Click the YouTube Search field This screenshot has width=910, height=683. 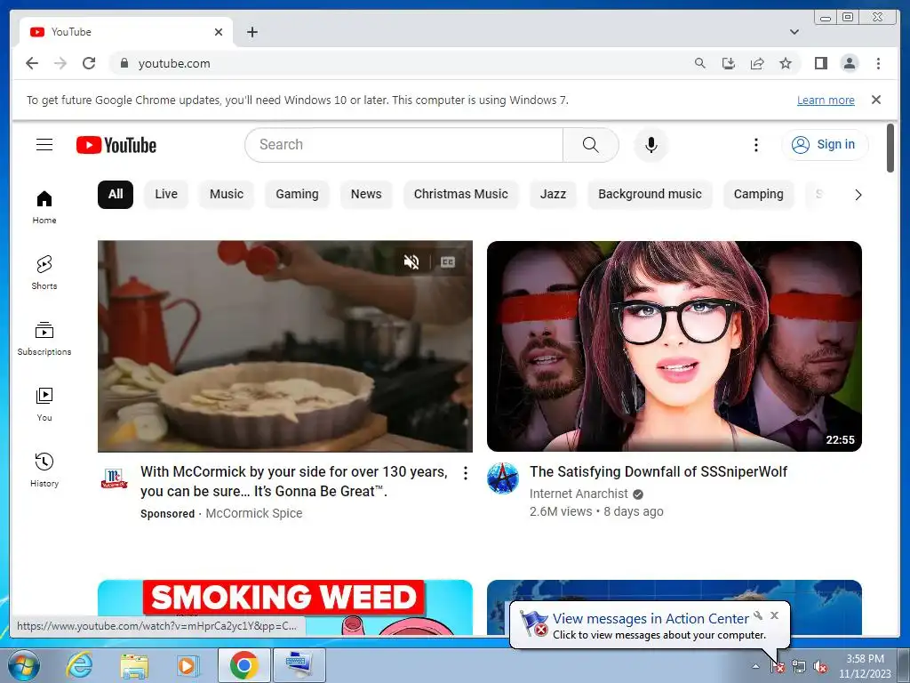coord(404,145)
